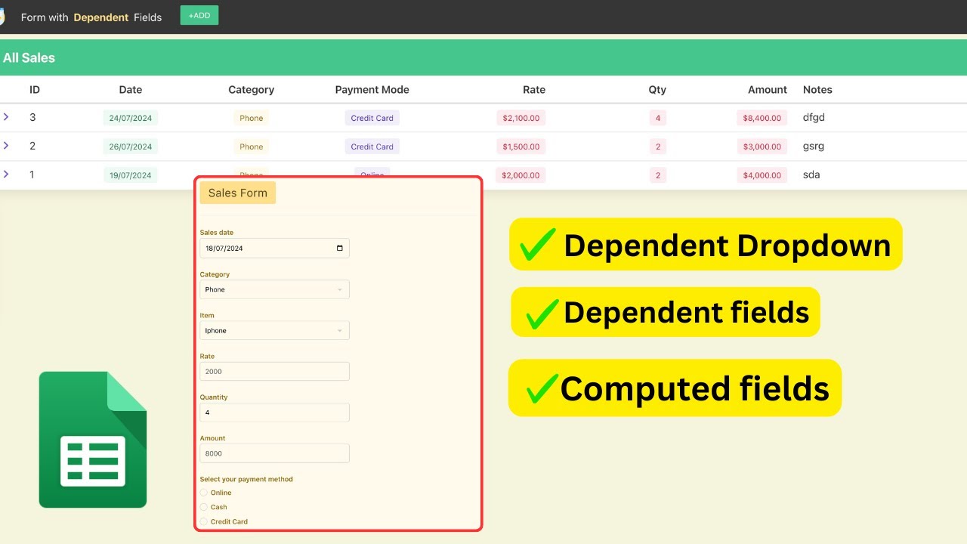Viewport: 967px width, 544px height.
Task: Sort by the Rate column header
Action: click(x=534, y=89)
